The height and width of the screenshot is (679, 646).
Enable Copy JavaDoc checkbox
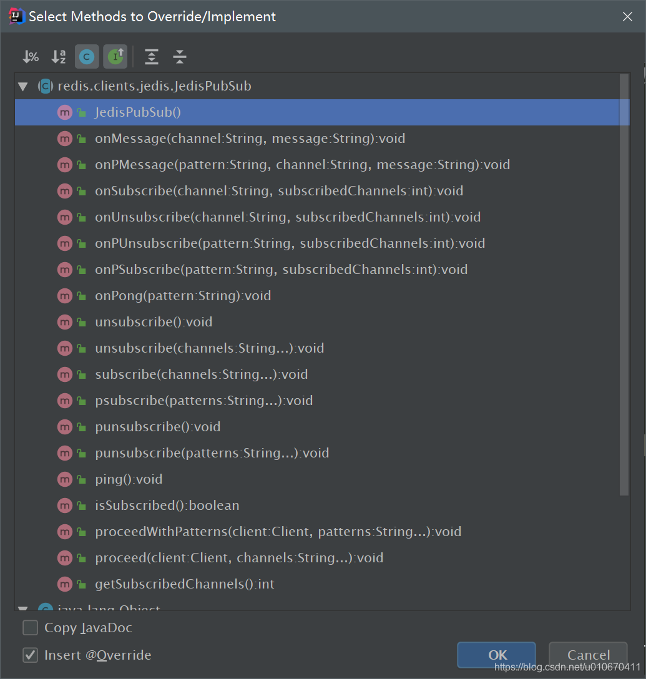tap(31, 627)
